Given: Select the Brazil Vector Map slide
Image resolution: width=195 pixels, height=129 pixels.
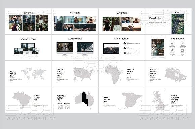Looking at the screenshot, I should click(29, 100).
